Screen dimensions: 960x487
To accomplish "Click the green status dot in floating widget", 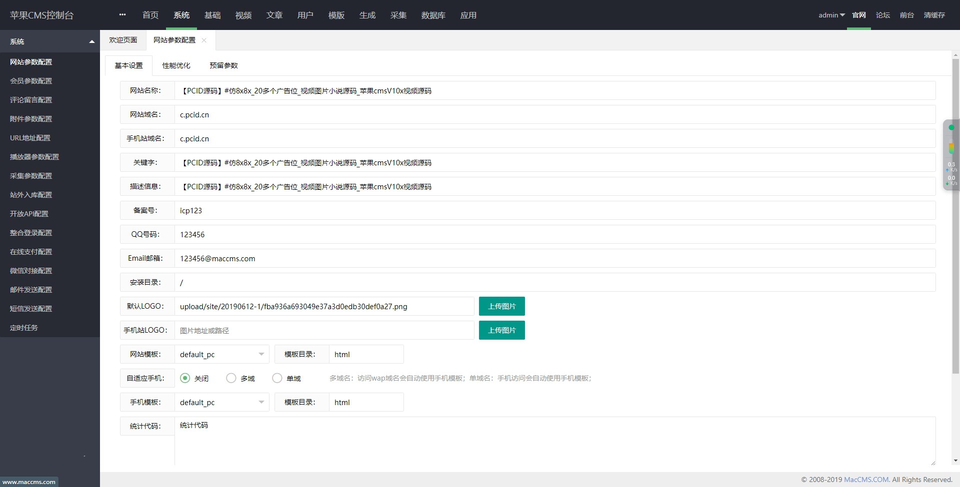I will point(951,128).
